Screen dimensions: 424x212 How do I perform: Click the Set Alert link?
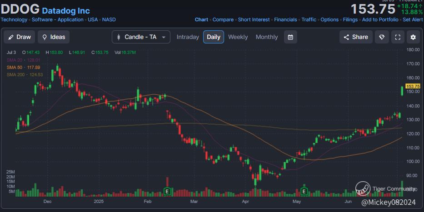(413, 19)
